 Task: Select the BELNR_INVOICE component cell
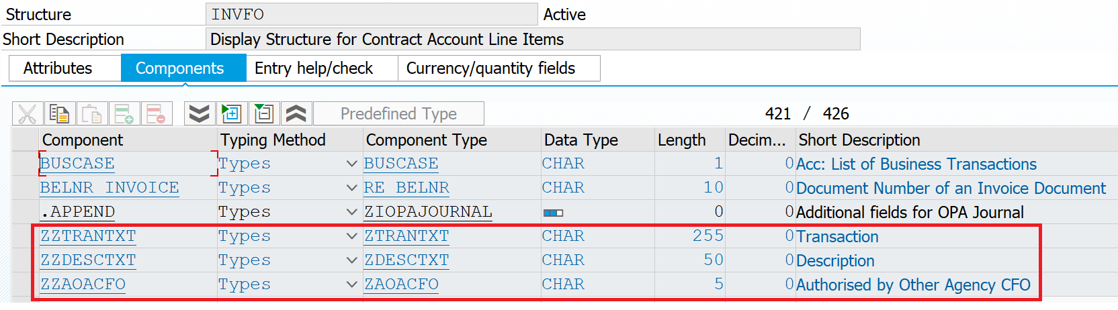[110, 188]
